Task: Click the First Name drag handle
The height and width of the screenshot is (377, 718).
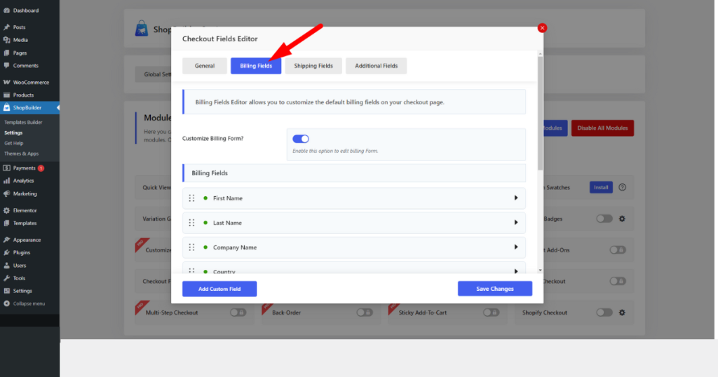Action: point(192,198)
